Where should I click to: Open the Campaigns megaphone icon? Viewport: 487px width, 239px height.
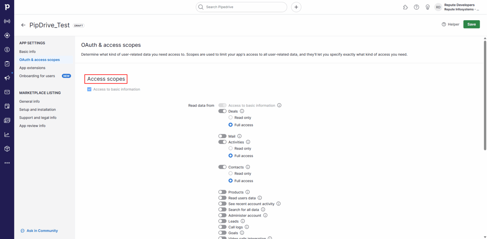[x=7, y=78]
